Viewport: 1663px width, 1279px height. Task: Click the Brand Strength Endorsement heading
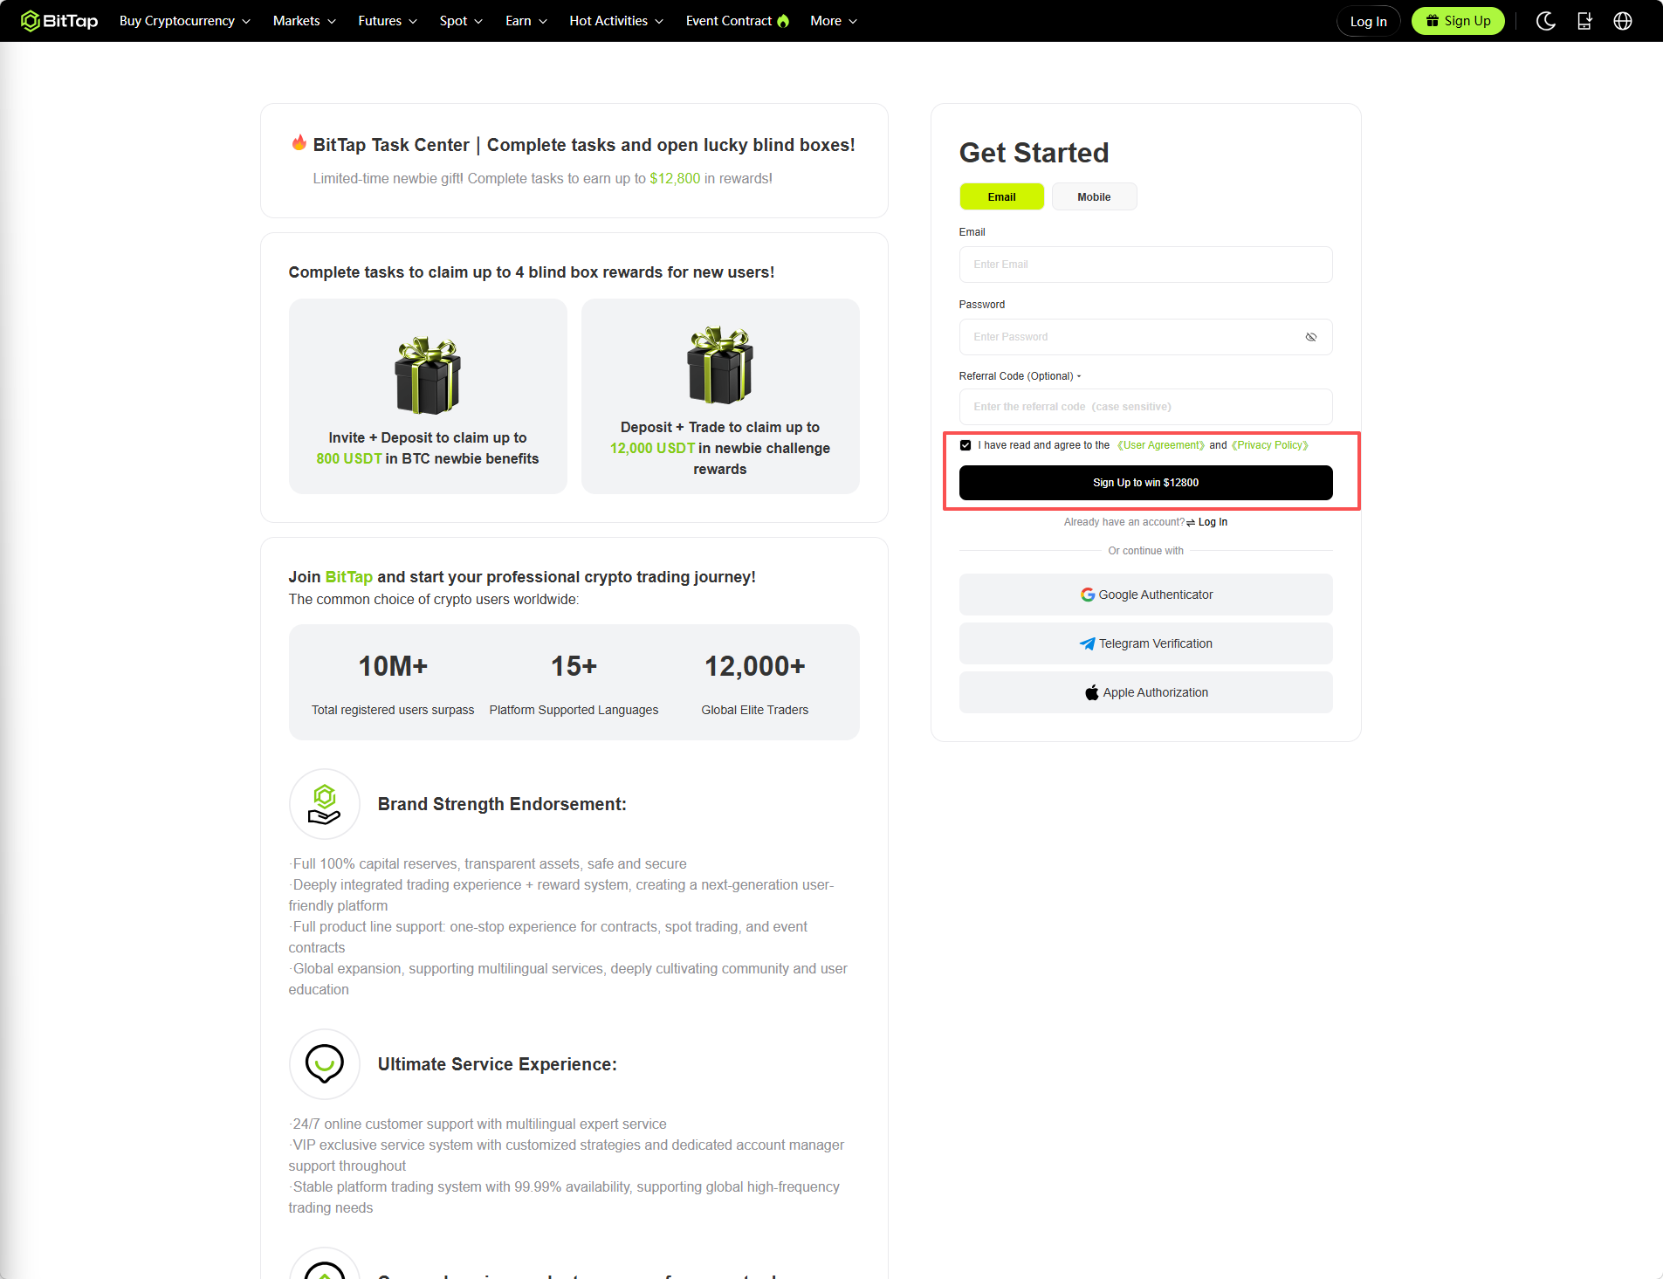(502, 804)
